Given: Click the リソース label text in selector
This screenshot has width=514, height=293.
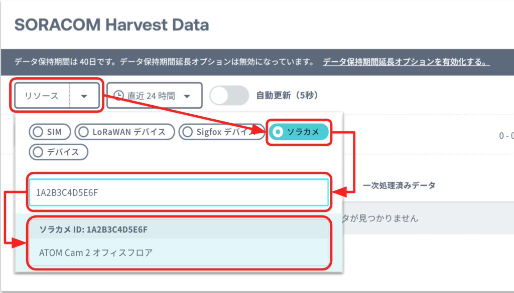Looking at the screenshot, I should tap(42, 96).
